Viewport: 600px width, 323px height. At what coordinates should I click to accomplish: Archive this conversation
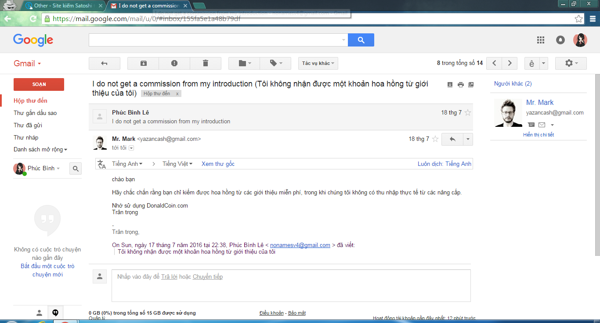click(x=143, y=63)
